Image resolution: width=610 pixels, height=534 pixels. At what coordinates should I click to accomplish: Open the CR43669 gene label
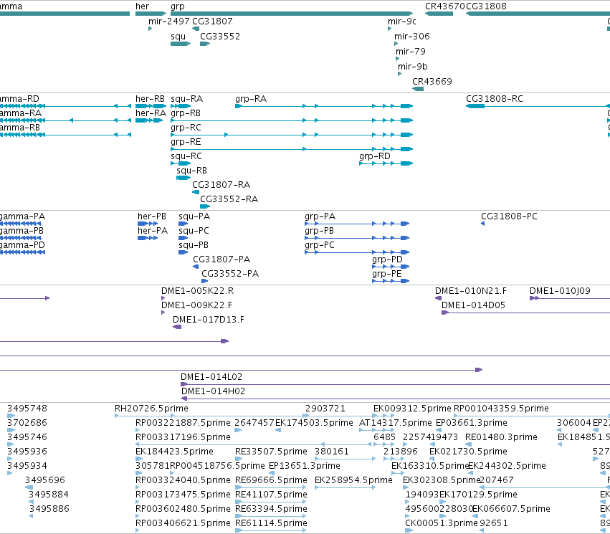(x=432, y=82)
